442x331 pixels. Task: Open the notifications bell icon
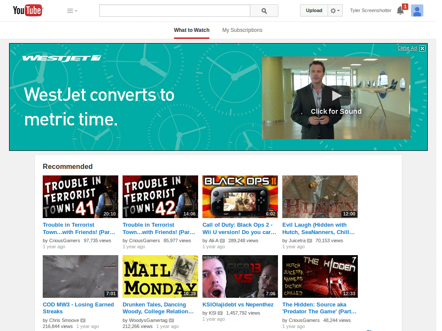[x=400, y=11]
